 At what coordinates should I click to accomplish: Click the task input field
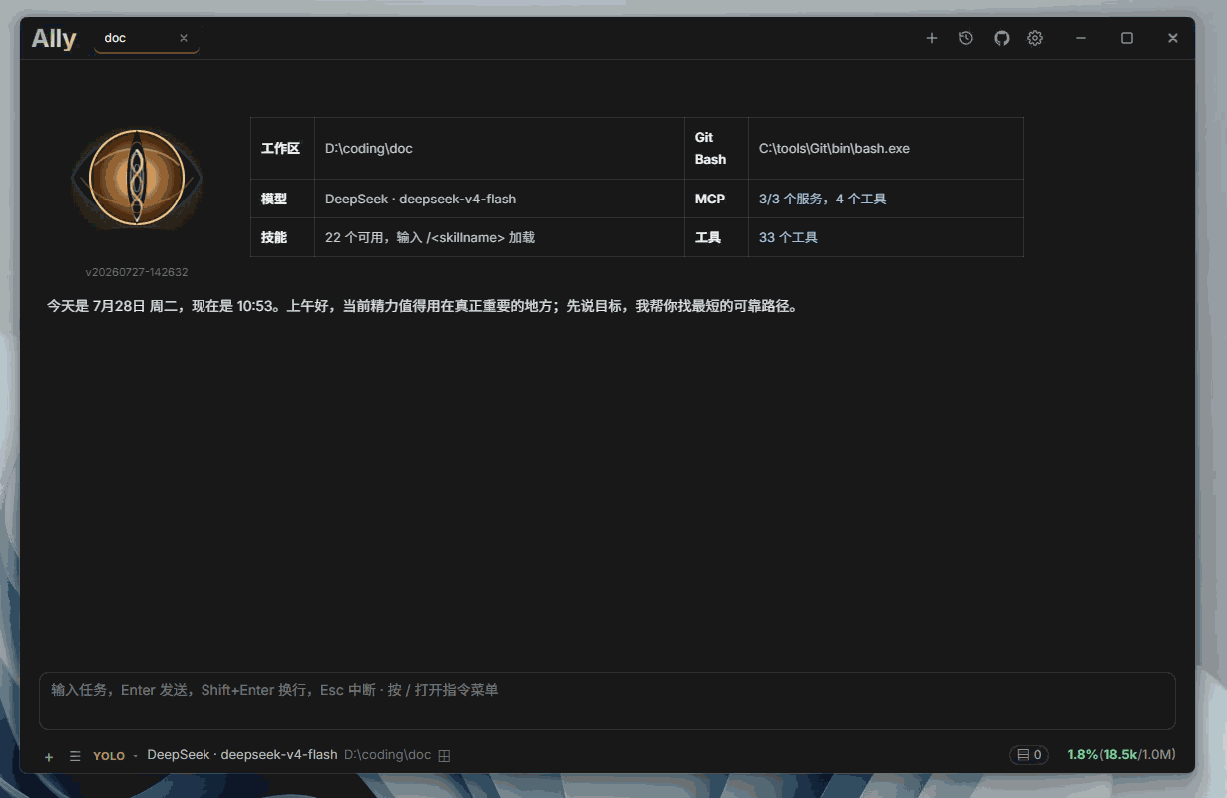607,701
